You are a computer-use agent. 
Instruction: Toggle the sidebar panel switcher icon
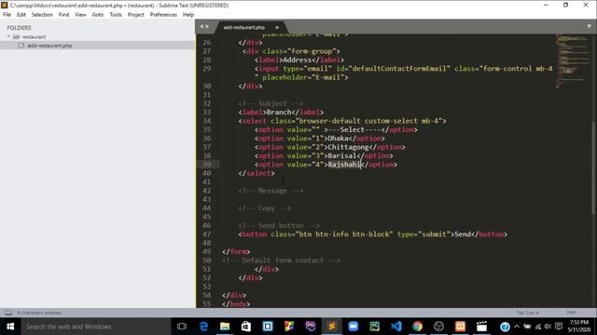pos(8,313)
